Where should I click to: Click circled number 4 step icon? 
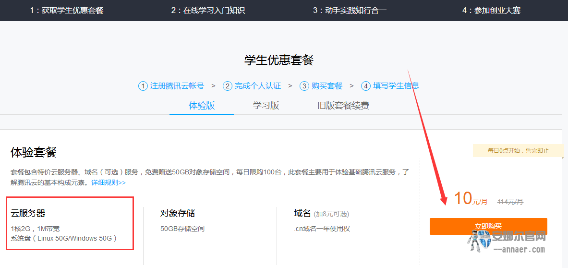366,86
